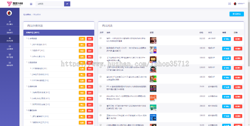Click into the header search field
250x126 pixels.
click(x=50, y=4)
